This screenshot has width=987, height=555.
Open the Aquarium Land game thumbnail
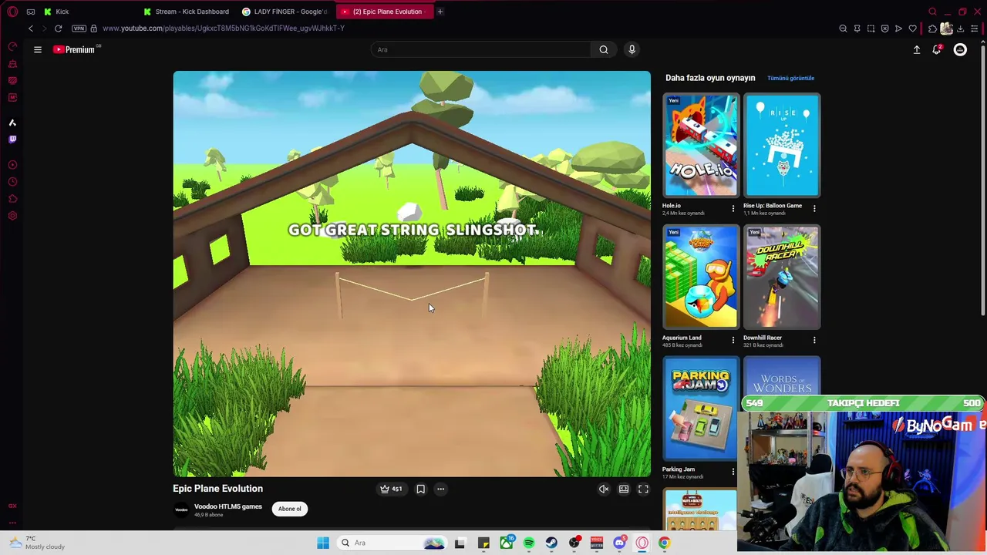pyautogui.click(x=701, y=277)
